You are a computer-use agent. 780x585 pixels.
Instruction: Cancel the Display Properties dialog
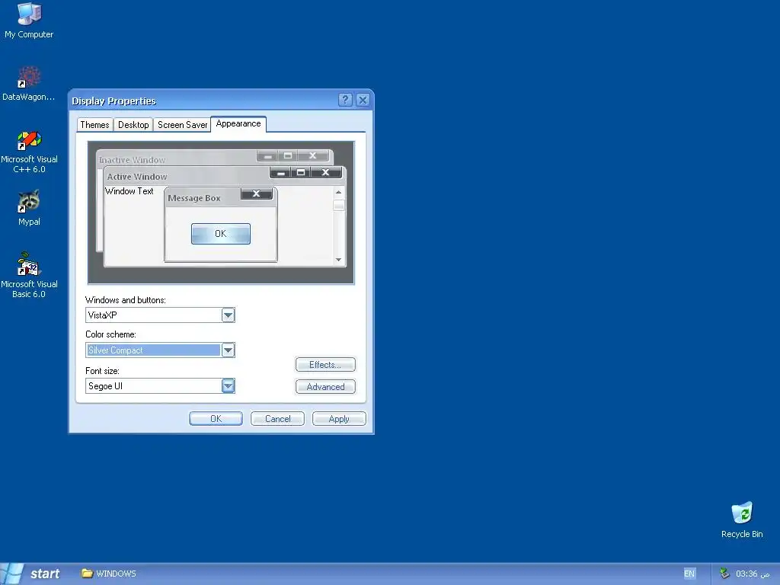[x=277, y=419]
